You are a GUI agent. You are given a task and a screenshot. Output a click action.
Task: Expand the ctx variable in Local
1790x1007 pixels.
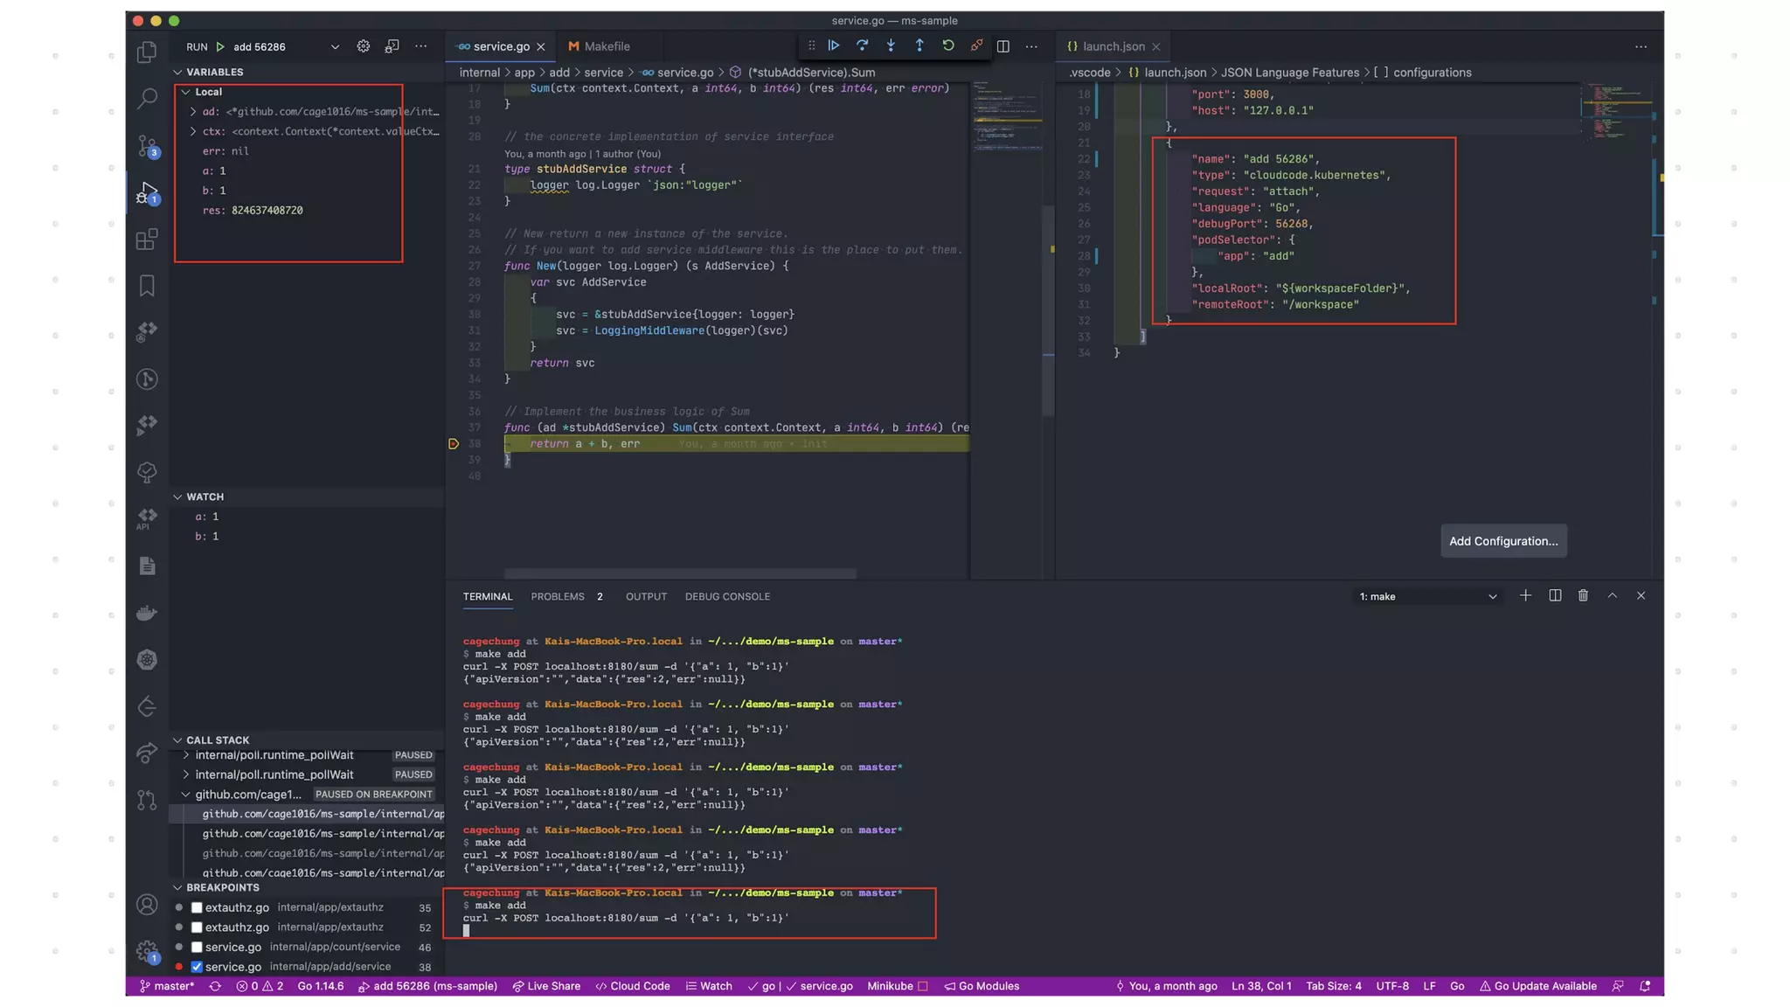tap(193, 131)
